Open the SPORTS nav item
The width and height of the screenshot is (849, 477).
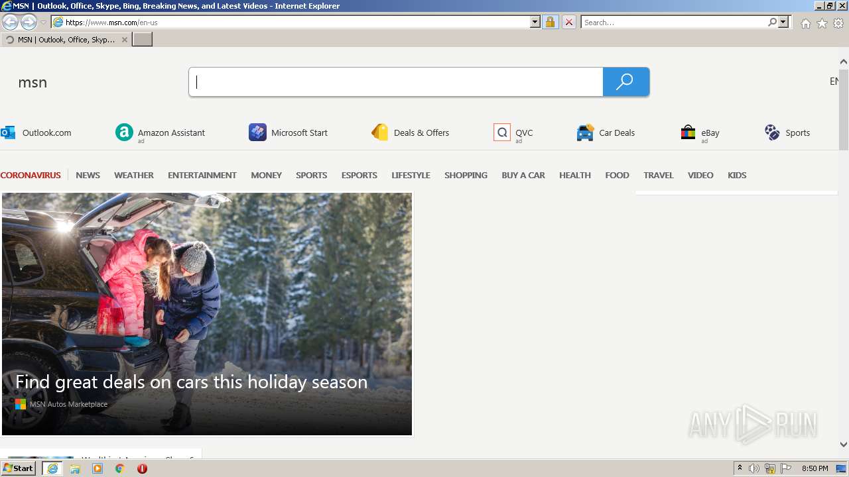[x=311, y=175]
